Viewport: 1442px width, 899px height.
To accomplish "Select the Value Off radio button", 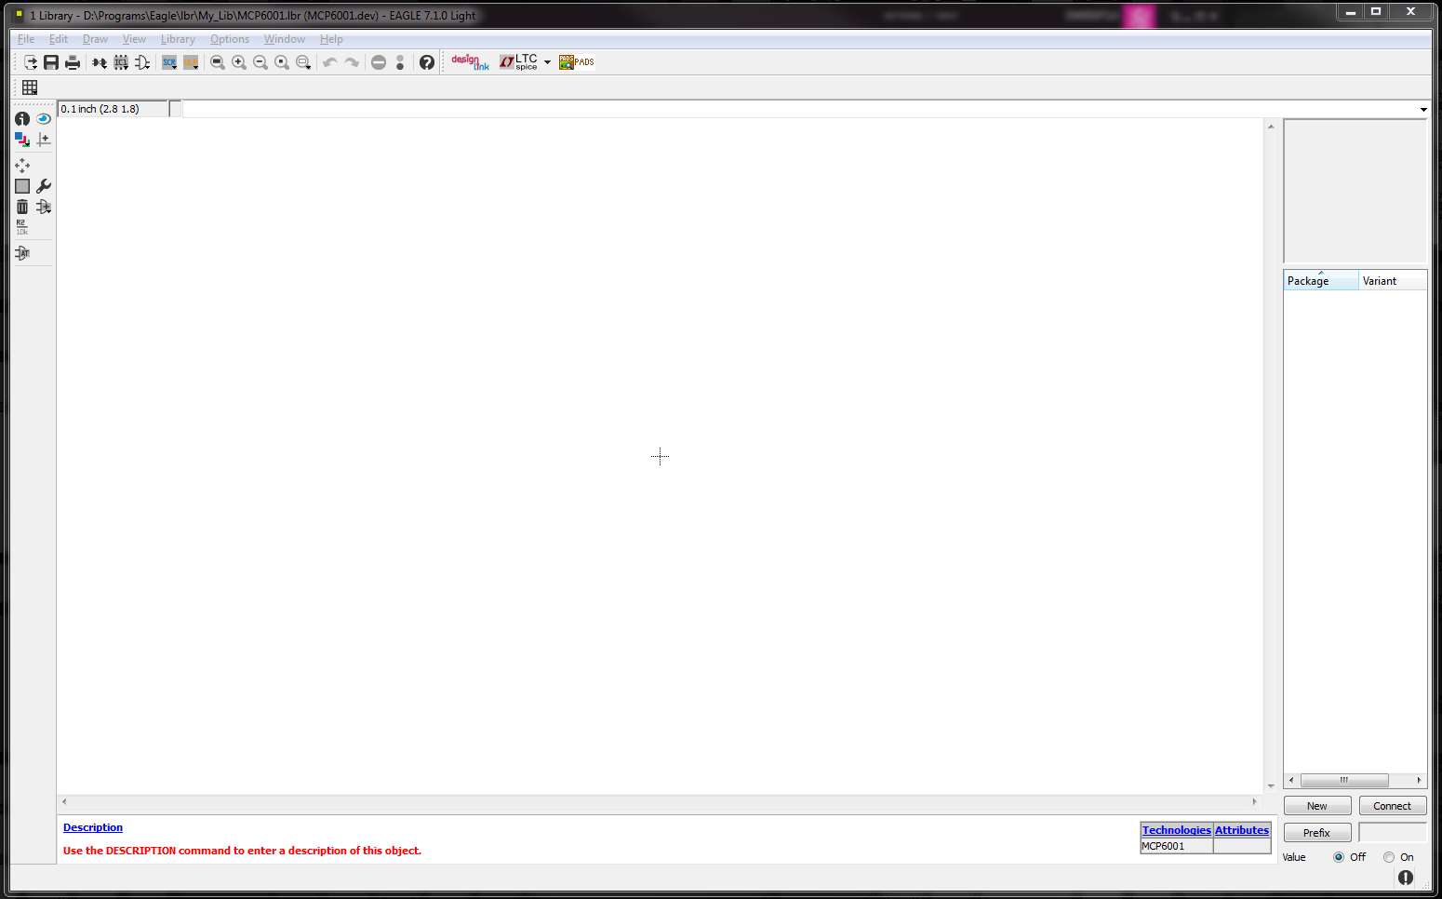I will tap(1338, 856).
